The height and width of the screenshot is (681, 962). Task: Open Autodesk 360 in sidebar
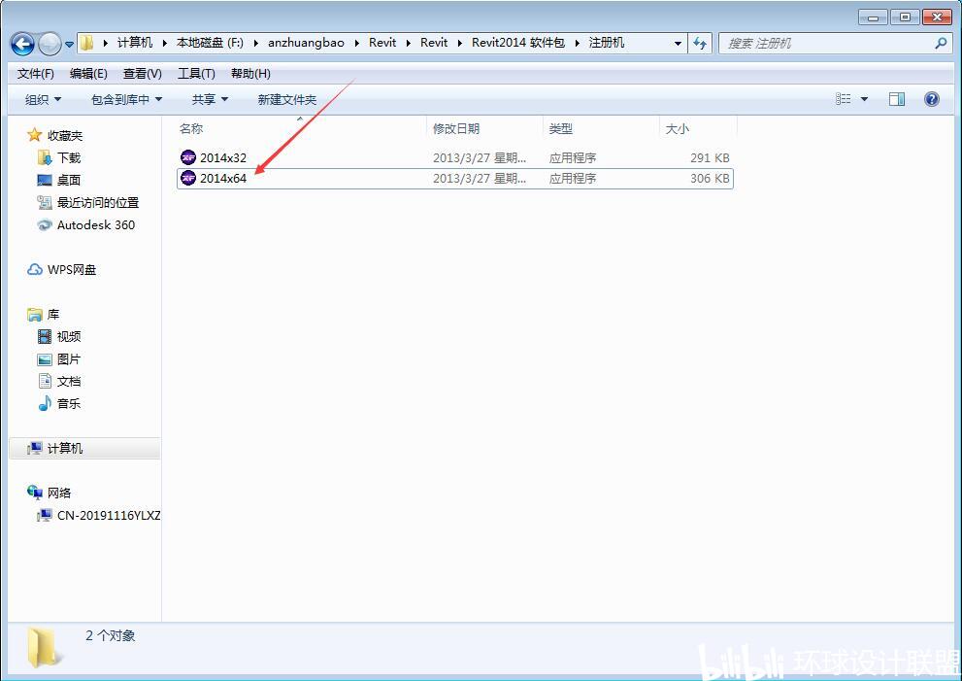click(96, 224)
